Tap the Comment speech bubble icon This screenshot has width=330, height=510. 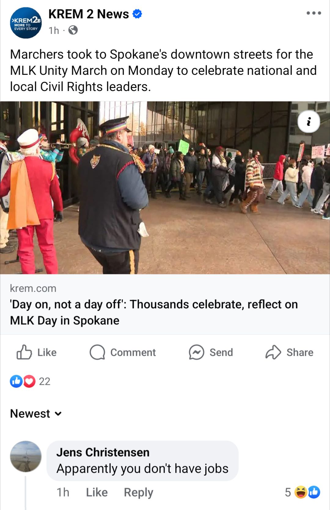pyautogui.click(x=97, y=352)
